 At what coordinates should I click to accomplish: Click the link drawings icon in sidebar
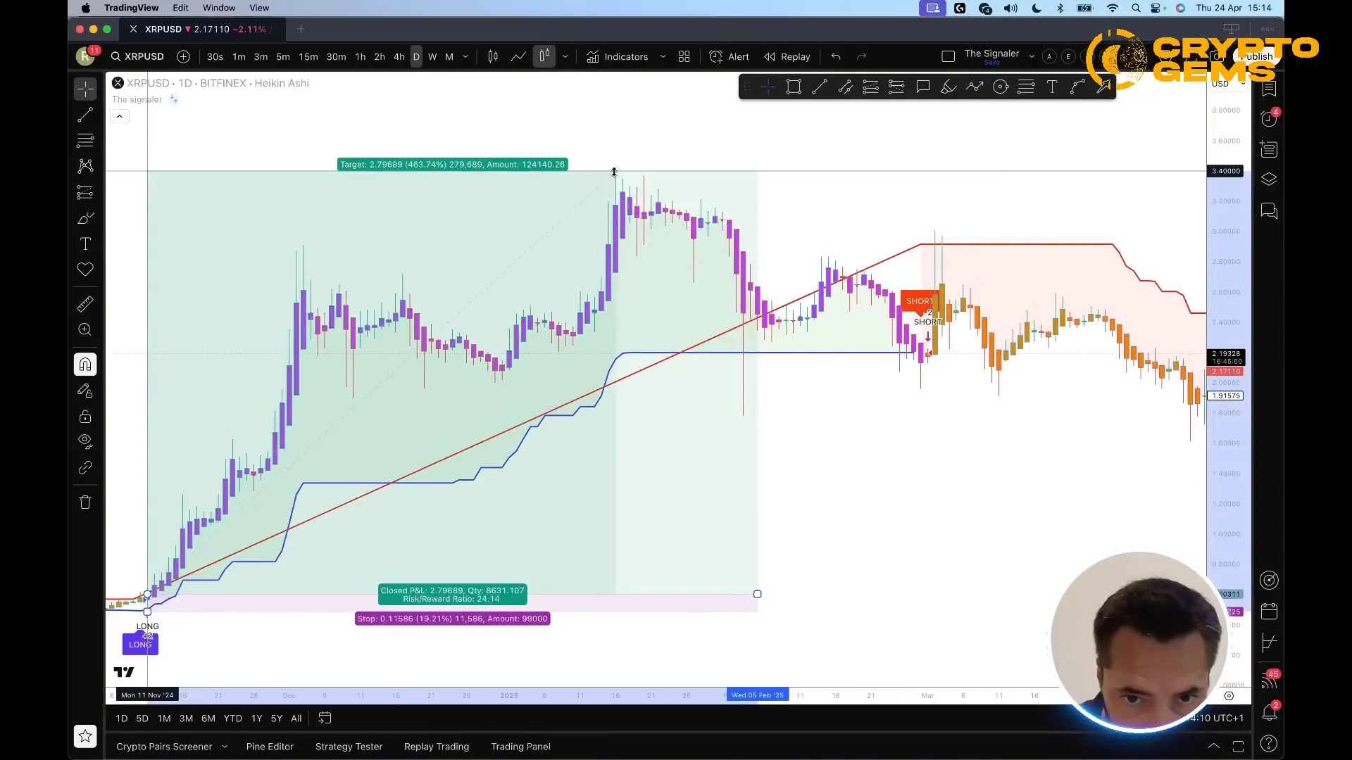85,468
